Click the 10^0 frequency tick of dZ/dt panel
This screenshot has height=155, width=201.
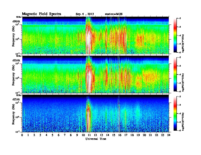coord(17,117)
